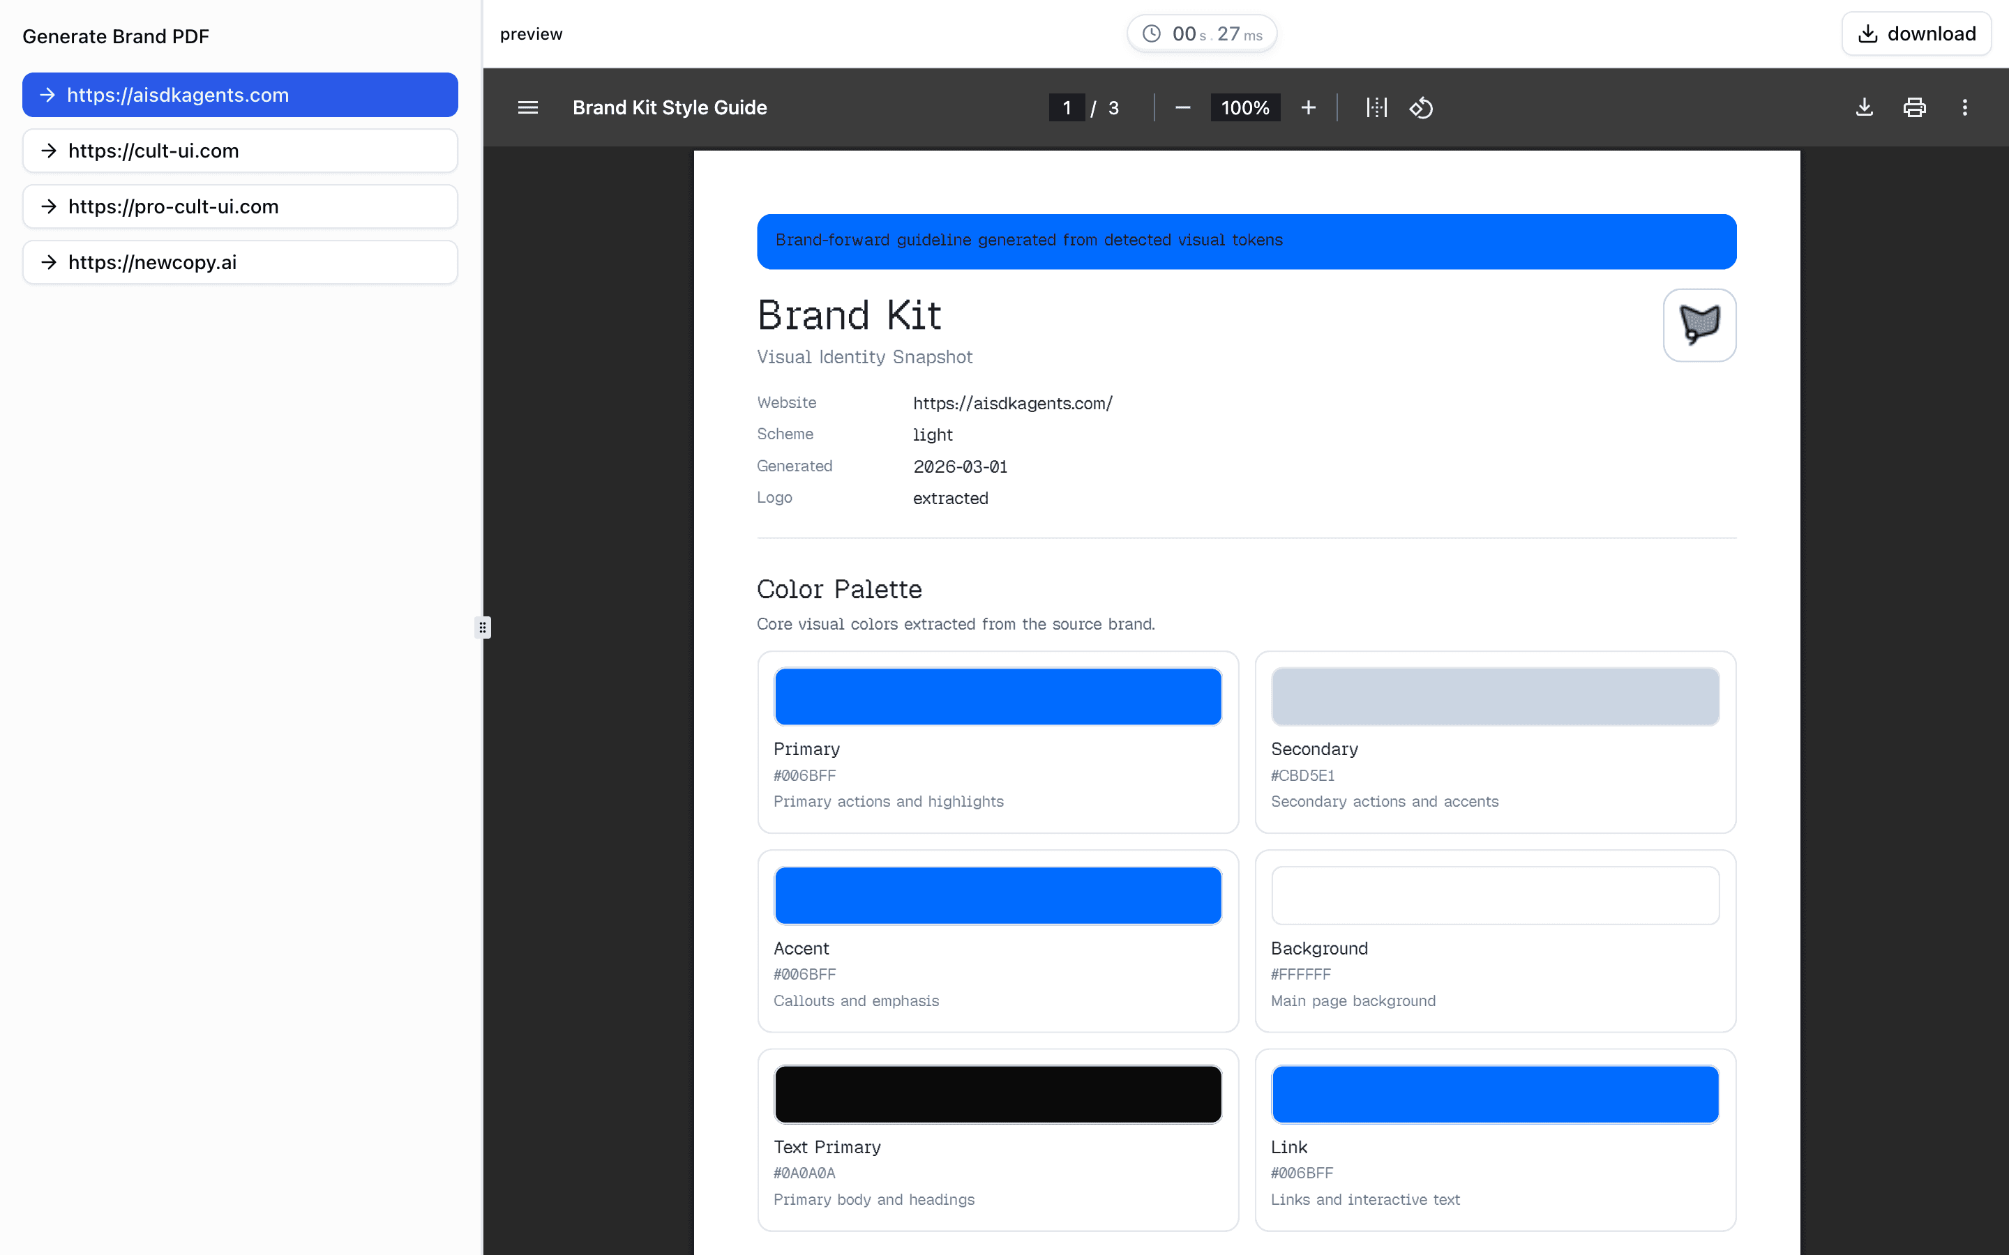Choose https://newcopy.ai as the source site
The width and height of the screenshot is (2009, 1255).
tap(240, 261)
